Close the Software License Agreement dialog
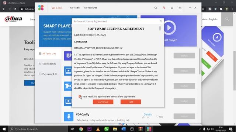The width and height of the screenshot is (236, 132). click(160, 21)
